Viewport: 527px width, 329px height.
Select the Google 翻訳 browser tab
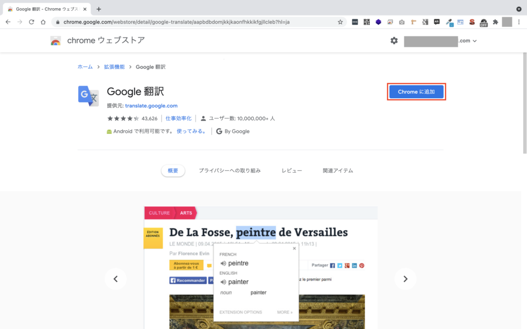(x=47, y=9)
